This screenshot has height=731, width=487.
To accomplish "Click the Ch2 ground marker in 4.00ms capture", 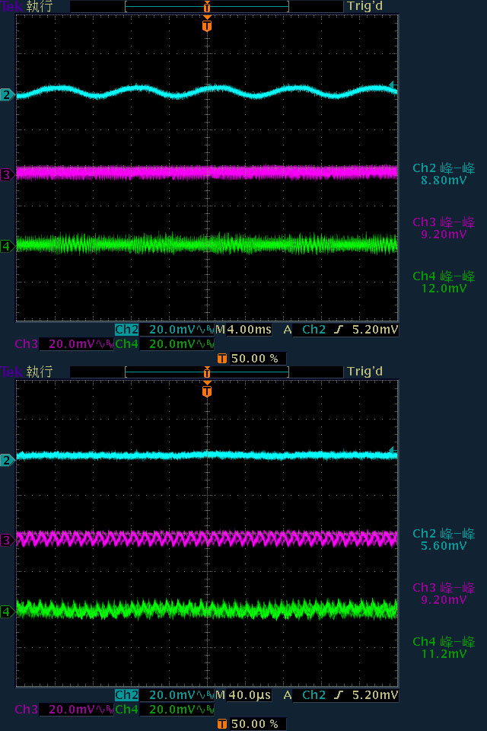I will pos(7,95).
